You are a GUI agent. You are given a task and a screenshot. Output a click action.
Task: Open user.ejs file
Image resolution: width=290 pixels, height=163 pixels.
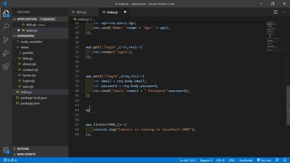pyautogui.click(x=28, y=86)
